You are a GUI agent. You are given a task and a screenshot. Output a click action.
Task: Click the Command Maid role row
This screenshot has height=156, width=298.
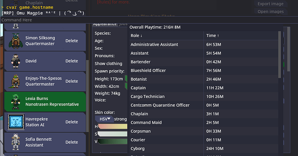click(x=204, y=123)
